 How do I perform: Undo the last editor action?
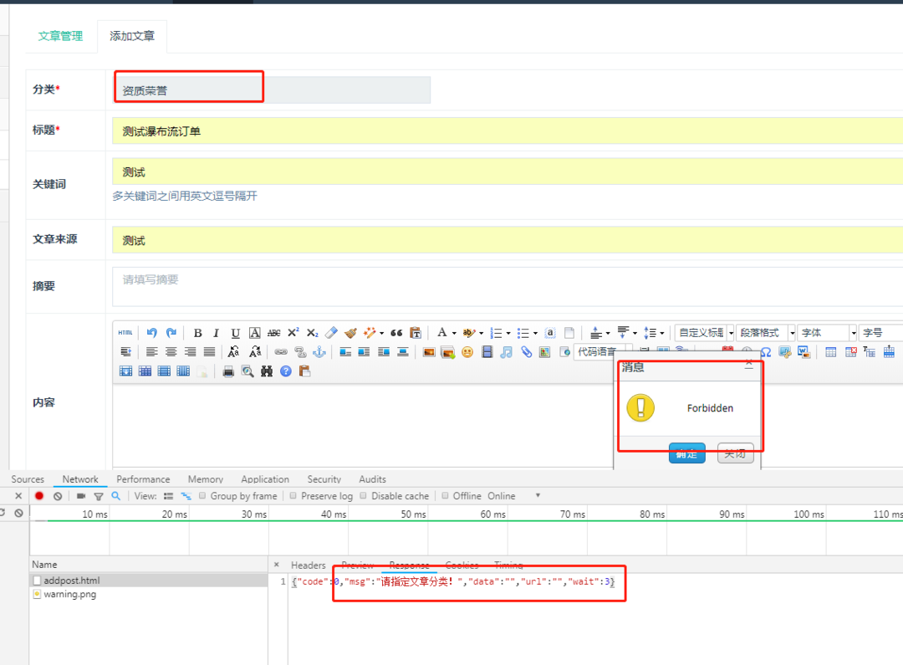coord(152,333)
